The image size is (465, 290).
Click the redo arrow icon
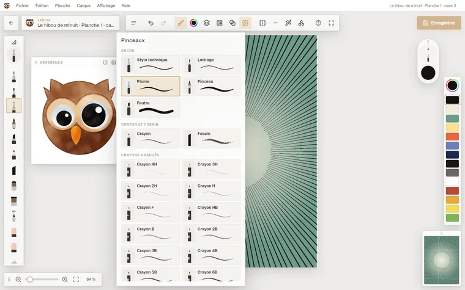click(164, 23)
